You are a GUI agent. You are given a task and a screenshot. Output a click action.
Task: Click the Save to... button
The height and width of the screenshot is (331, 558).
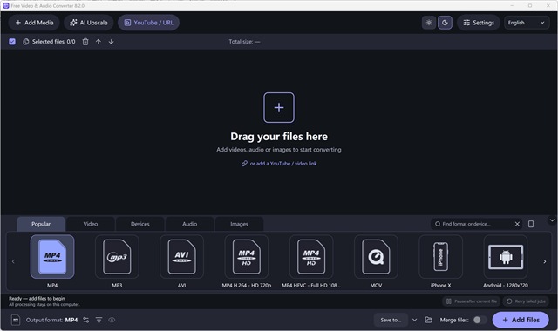tap(391, 320)
